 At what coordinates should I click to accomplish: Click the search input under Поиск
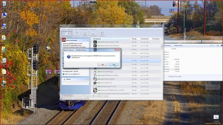75,83
